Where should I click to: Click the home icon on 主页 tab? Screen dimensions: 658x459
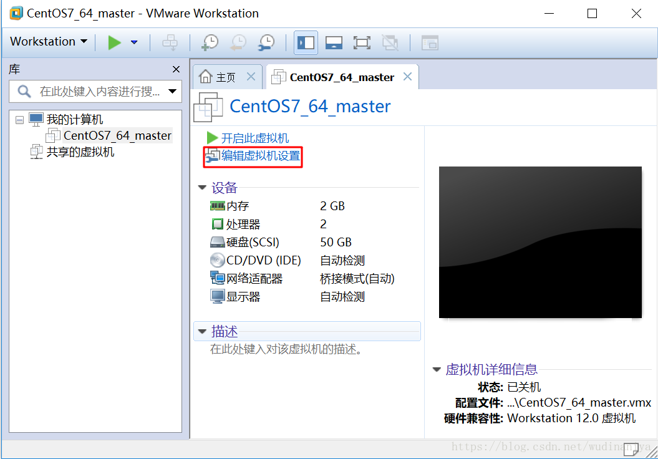click(206, 76)
